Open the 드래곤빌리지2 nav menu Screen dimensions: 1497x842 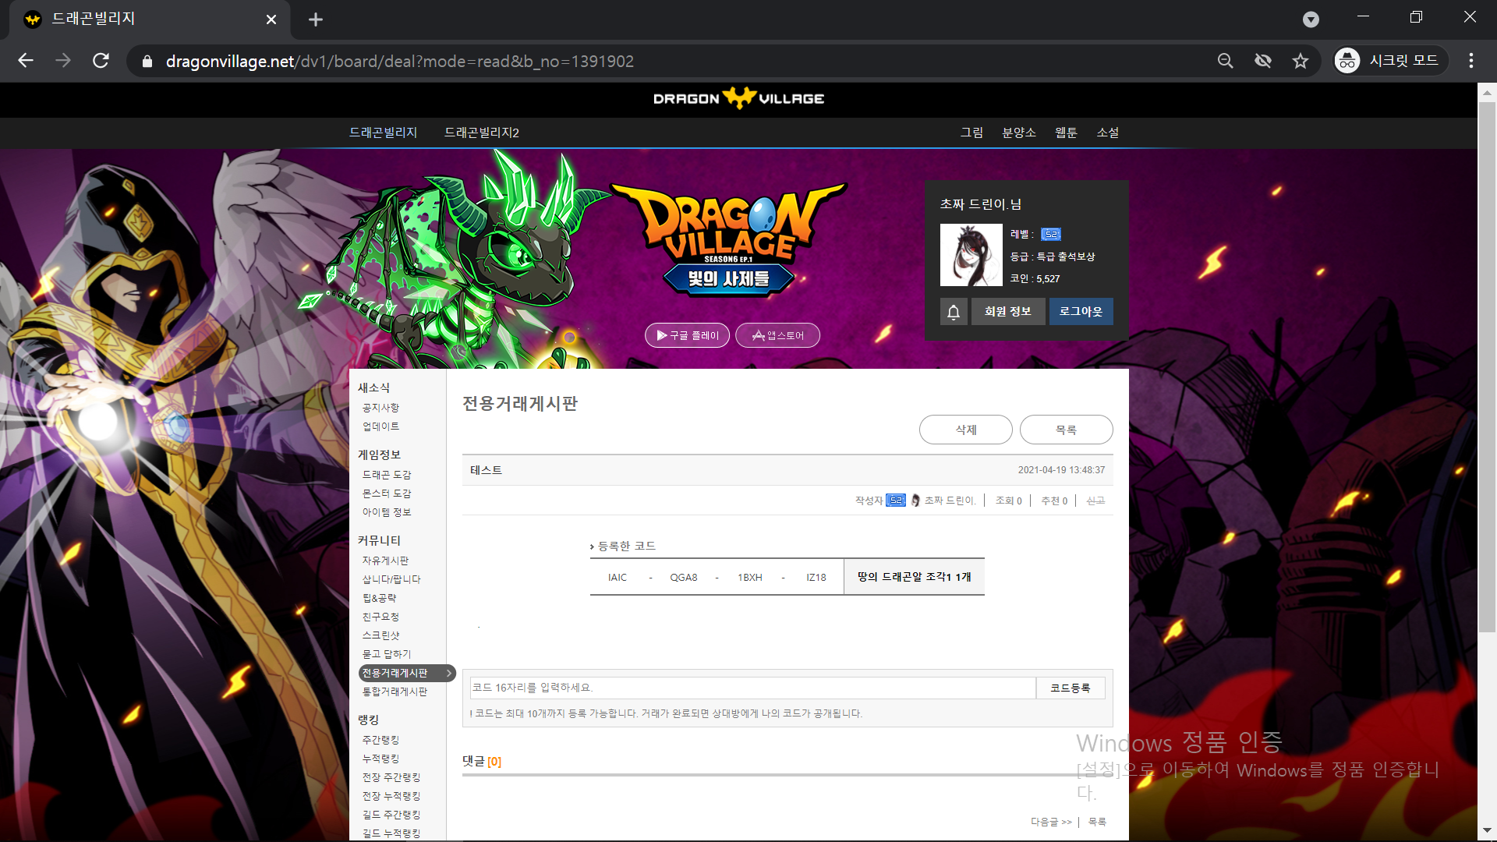482,133
